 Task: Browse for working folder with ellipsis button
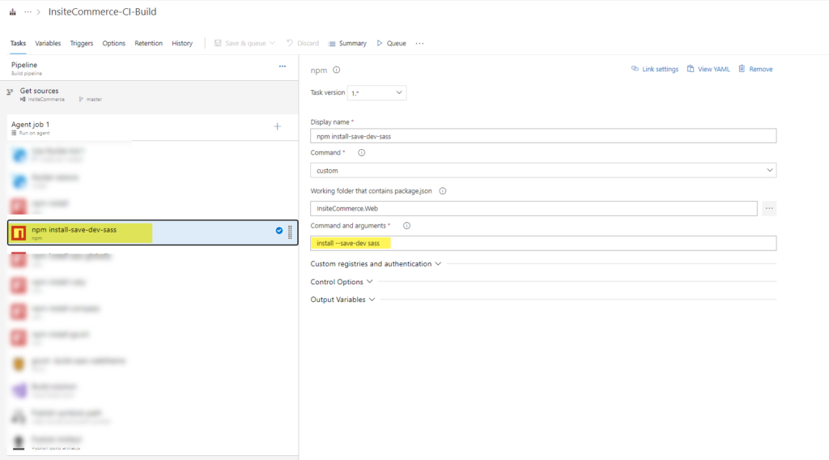[769, 208]
